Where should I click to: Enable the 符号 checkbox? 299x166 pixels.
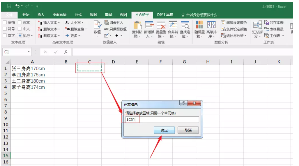(5, 29)
